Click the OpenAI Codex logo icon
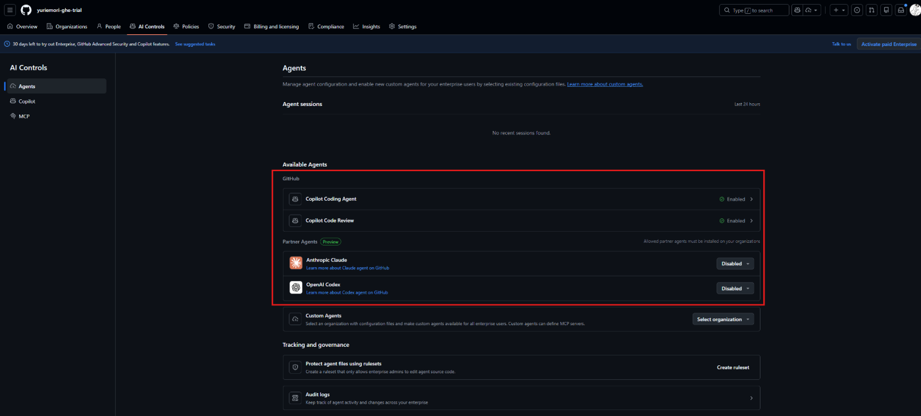 (x=296, y=288)
